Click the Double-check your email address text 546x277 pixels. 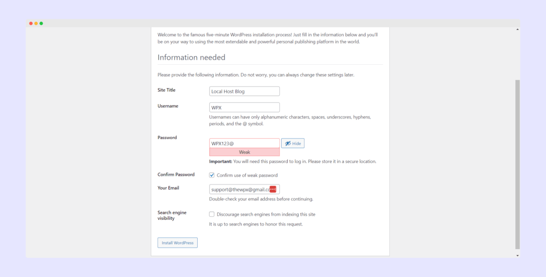pos(261,199)
